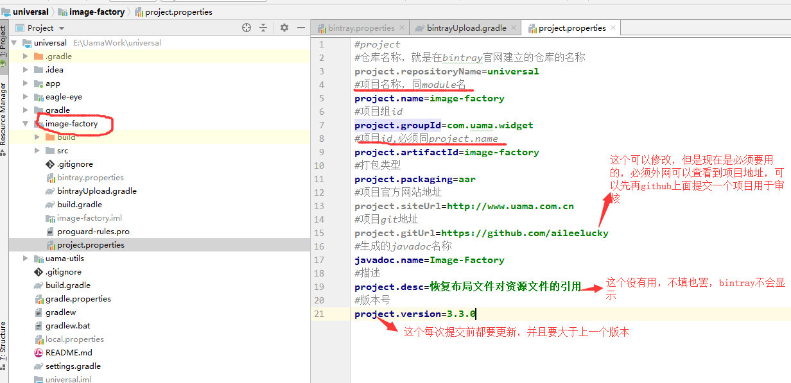Select universal.iml file
This screenshot has height=383, width=791.
pyautogui.click(x=68, y=380)
